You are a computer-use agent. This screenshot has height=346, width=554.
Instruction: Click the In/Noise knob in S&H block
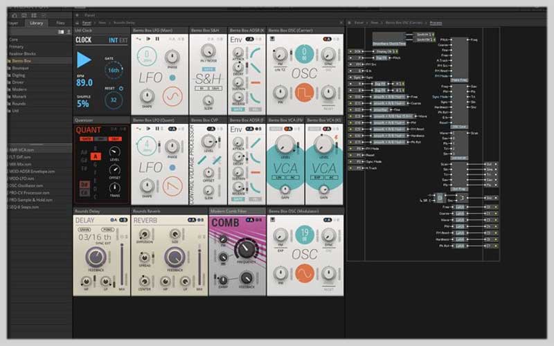point(208,51)
